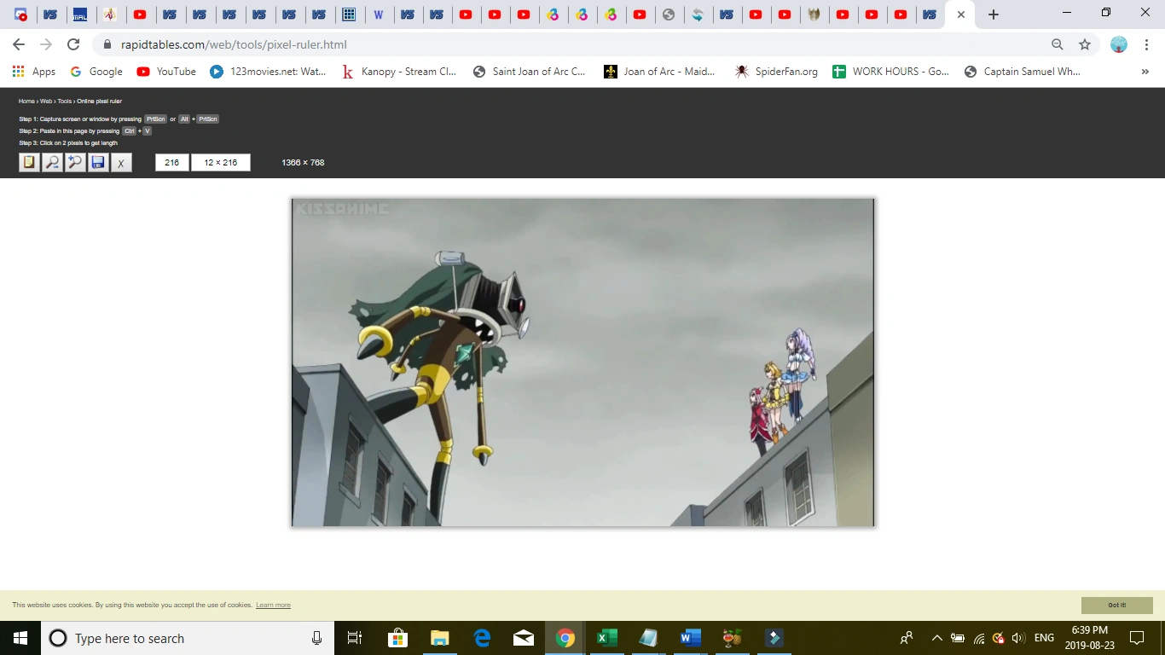Launch Microsoft Edge from the taskbar
Viewport: 1165px width, 655px height.
pos(482,638)
